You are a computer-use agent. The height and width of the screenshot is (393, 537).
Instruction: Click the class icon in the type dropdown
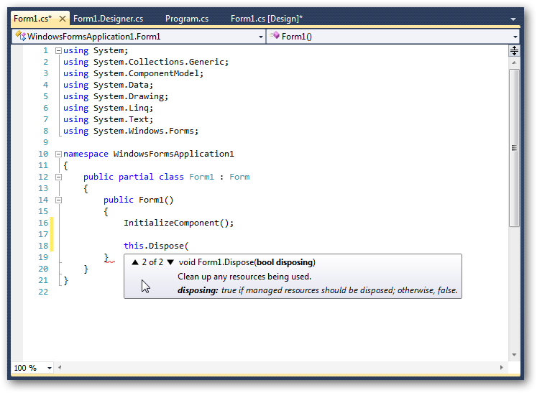point(20,36)
